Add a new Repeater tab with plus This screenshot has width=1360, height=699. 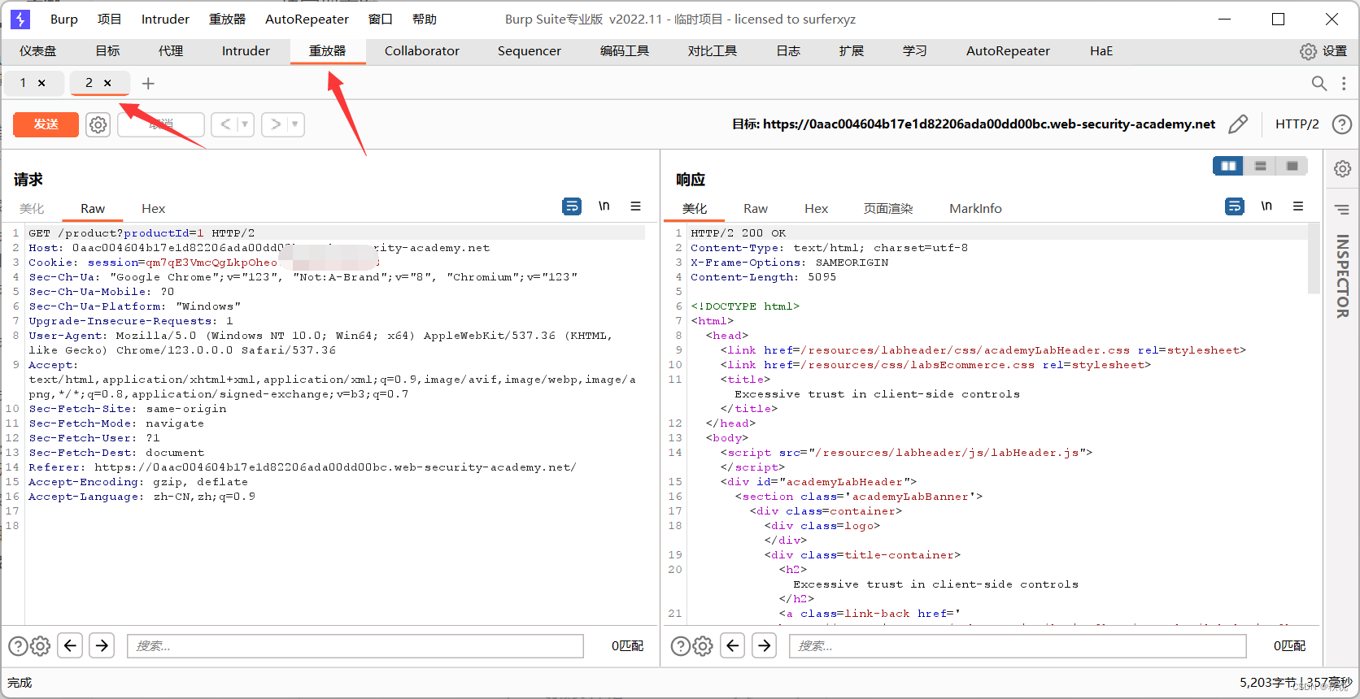pyautogui.click(x=148, y=83)
